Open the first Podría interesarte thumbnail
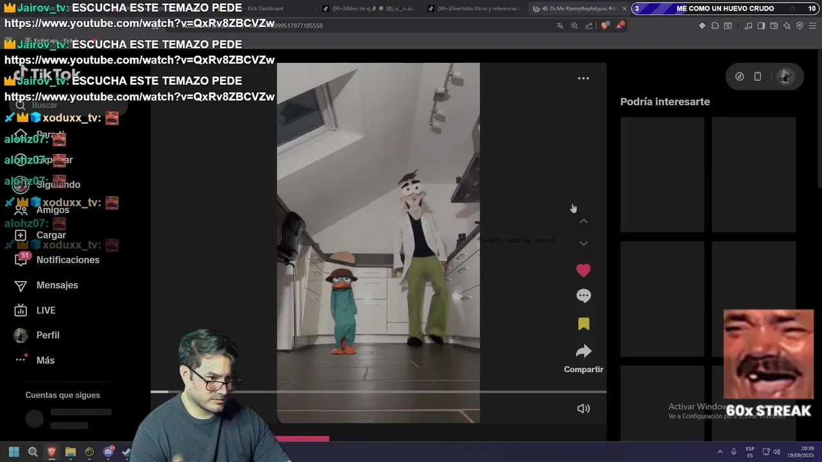The image size is (822, 462). (662, 175)
